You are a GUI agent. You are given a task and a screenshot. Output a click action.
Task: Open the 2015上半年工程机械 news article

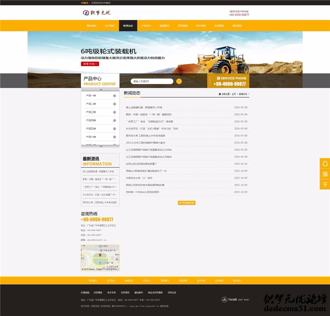click(x=146, y=143)
